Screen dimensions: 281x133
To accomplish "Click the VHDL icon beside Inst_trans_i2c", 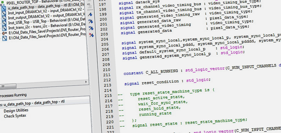I will click(5, 28).
